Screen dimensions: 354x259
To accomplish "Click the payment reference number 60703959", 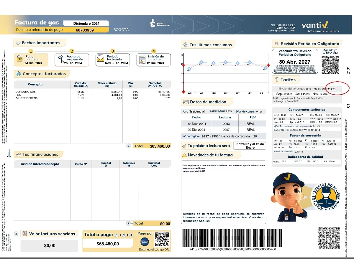I will tap(85, 30).
